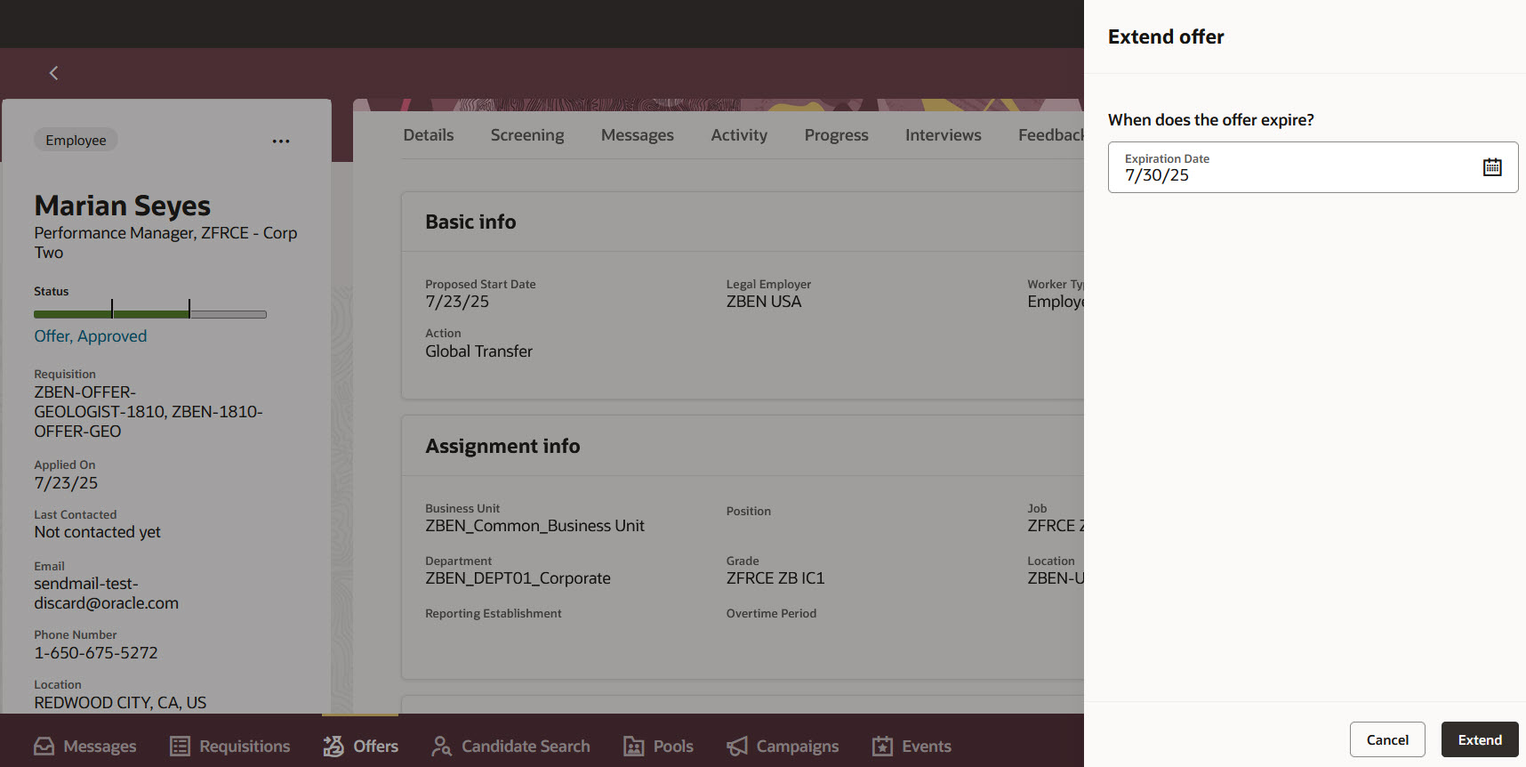
Task: Click the Employee badge
Action: [76, 140]
